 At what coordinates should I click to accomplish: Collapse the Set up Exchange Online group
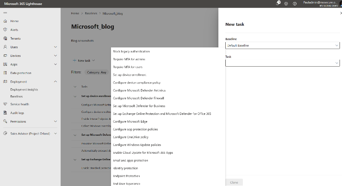[75, 160]
